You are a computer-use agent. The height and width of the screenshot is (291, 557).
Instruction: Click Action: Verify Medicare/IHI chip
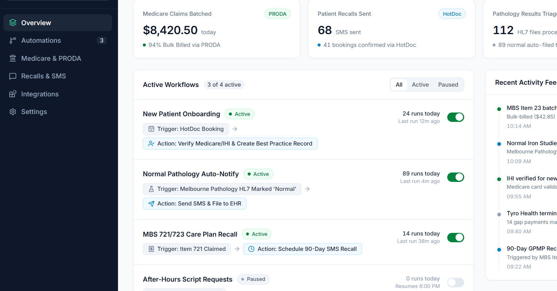pos(230,144)
